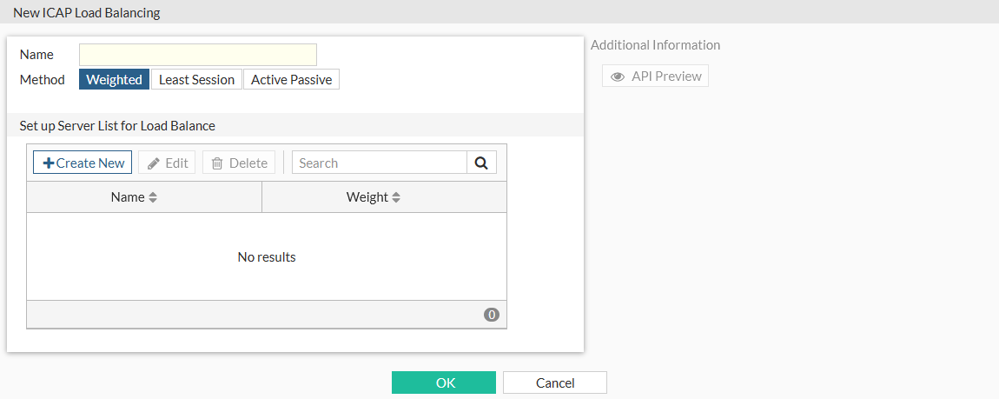Click the search magnifier icon button
Viewport: 999px width, 399px height.
click(481, 163)
